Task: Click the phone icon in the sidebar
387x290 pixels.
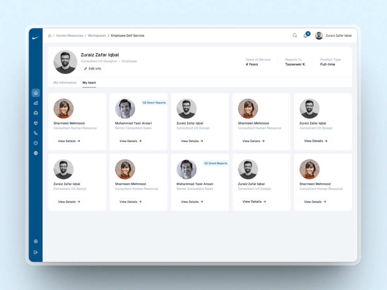Action: [36, 133]
